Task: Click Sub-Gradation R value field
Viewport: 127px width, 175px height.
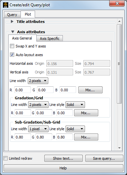Action: pyautogui.click(x=23, y=137)
